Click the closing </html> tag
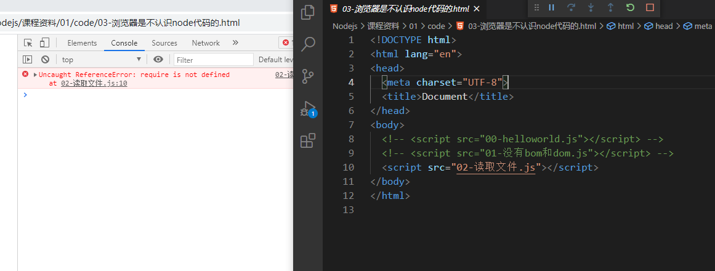Image resolution: width=715 pixels, height=271 pixels. pyautogui.click(x=390, y=196)
